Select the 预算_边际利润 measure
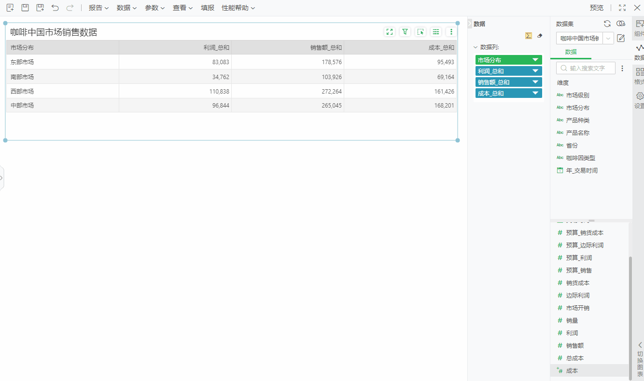Image resolution: width=644 pixels, height=381 pixels. click(x=585, y=245)
